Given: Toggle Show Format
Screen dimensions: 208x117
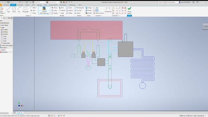Looking at the screenshot, I should 98,13.
